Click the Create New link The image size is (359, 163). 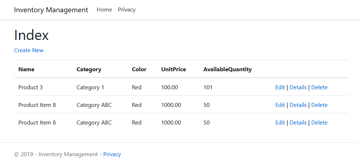pyautogui.click(x=29, y=50)
